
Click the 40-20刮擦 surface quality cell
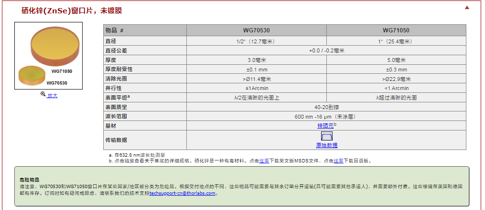(326, 107)
